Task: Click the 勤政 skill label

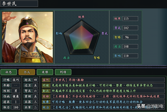Action: pyautogui.click(x=46, y=91)
